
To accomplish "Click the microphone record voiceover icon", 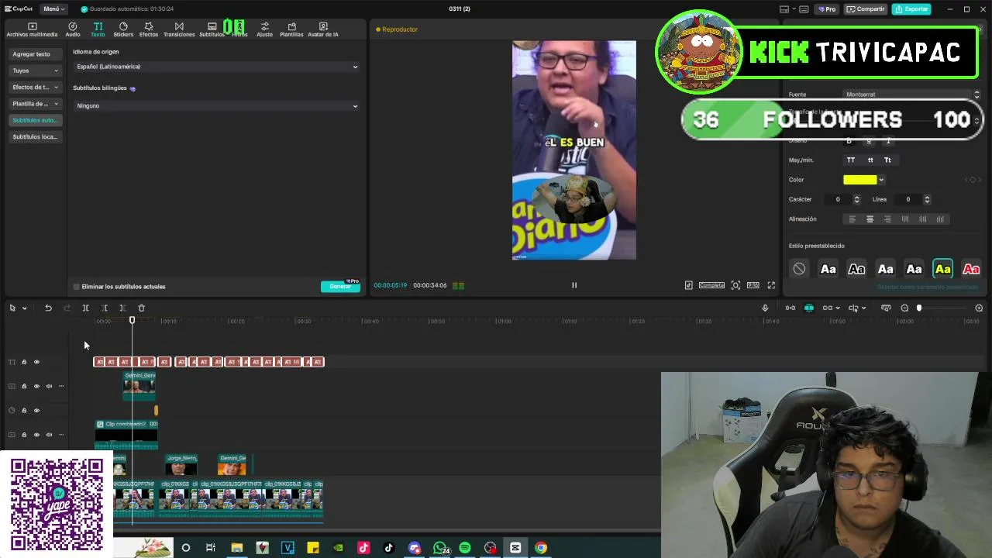I will [765, 308].
